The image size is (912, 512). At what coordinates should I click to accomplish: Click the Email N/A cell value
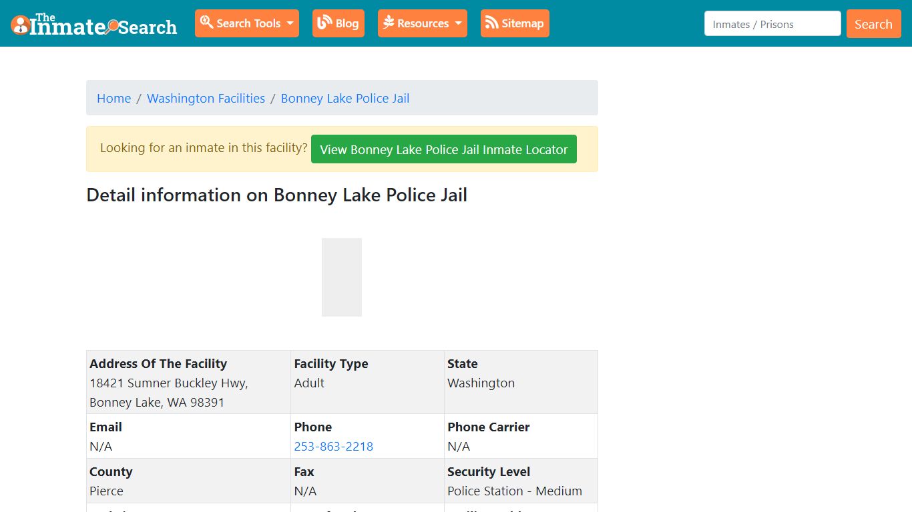[x=101, y=446]
